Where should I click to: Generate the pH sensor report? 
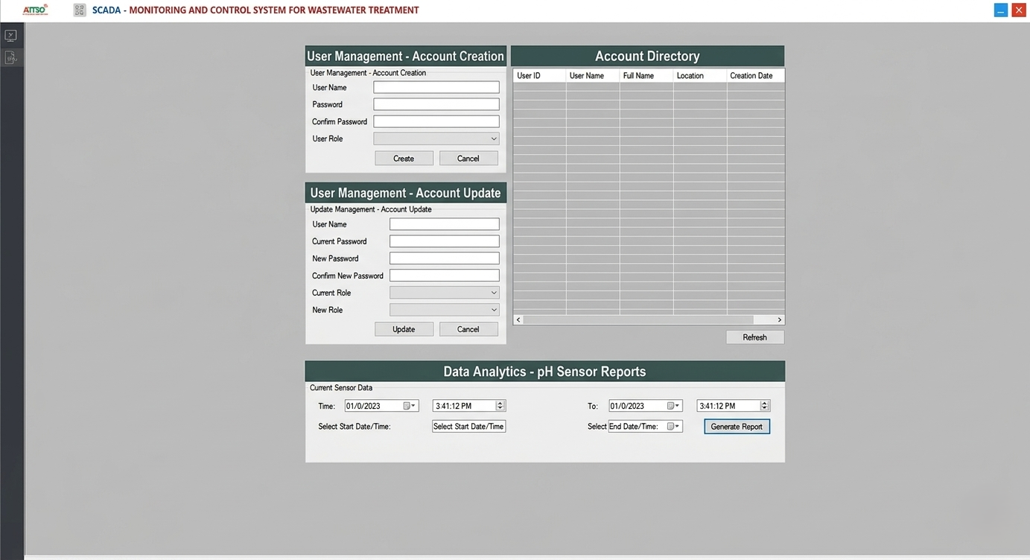click(x=737, y=427)
